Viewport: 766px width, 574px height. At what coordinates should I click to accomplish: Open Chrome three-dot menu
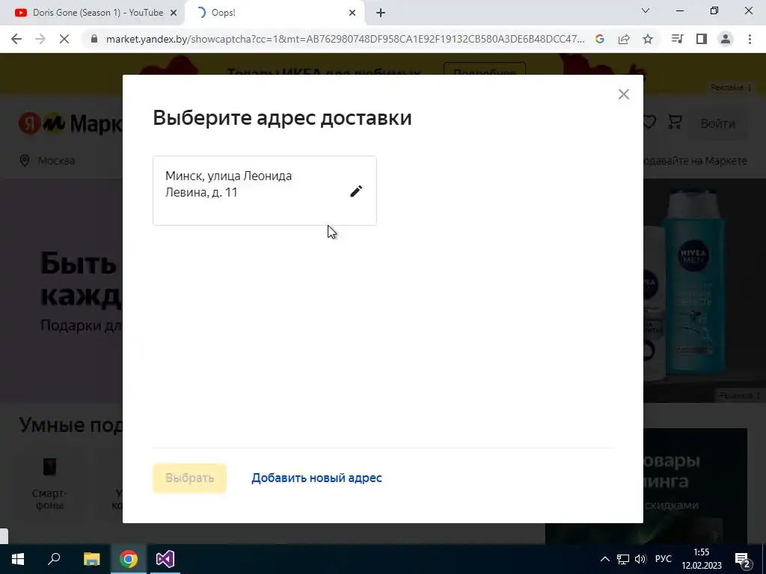tap(750, 39)
